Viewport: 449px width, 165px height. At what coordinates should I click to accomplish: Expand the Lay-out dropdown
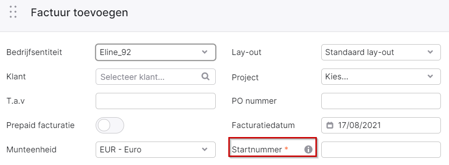[381, 52]
